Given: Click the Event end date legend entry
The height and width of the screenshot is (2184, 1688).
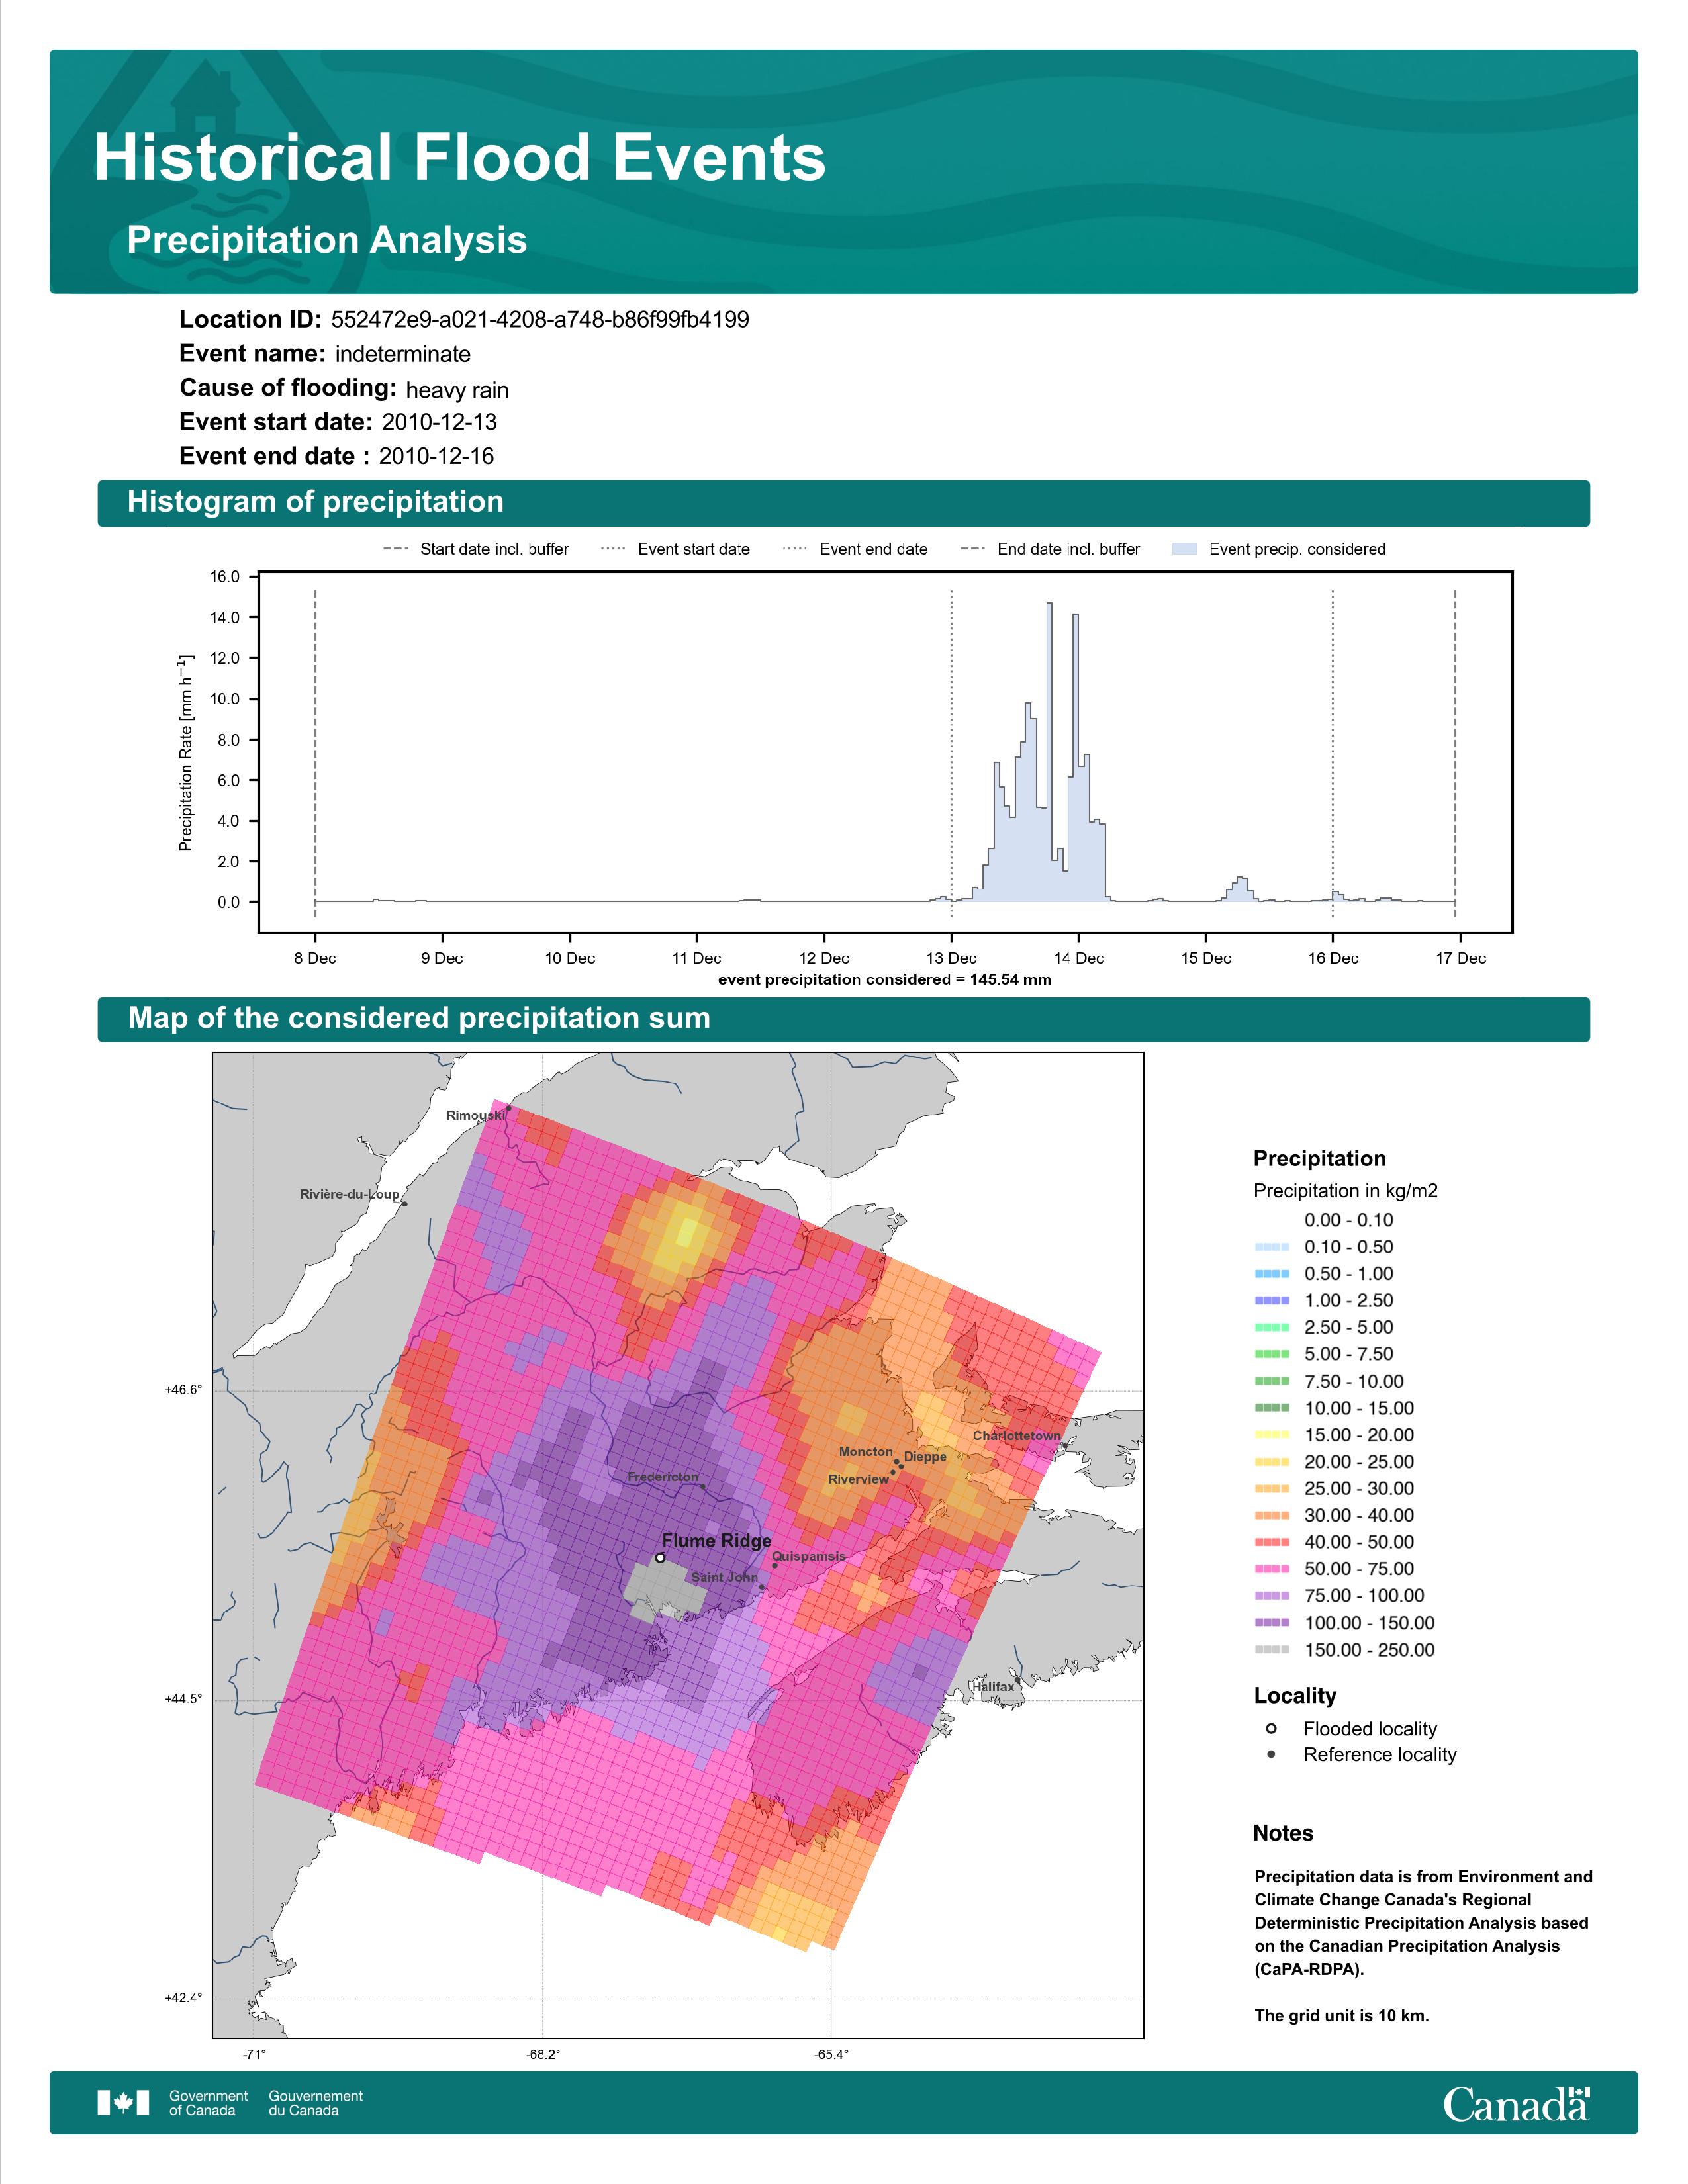Looking at the screenshot, I should tap(855, 549).
